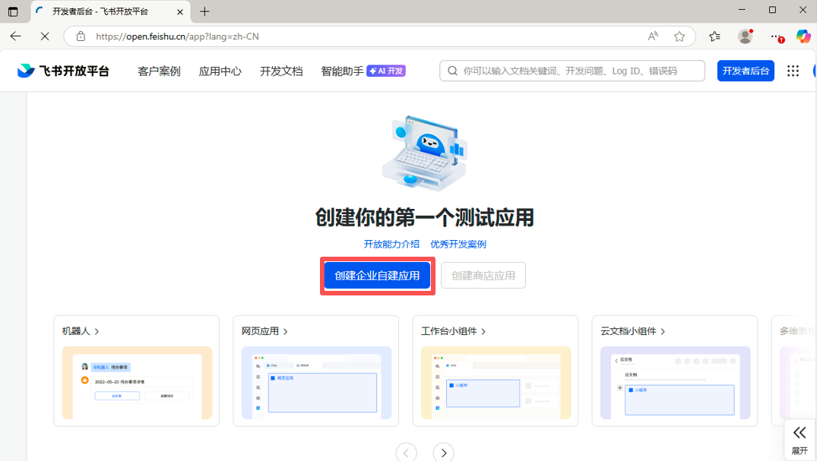Add current page to favorites via star icon
The width and height of the screenshot is (817, 461).
pyautogui.click(x=679, y=36)
